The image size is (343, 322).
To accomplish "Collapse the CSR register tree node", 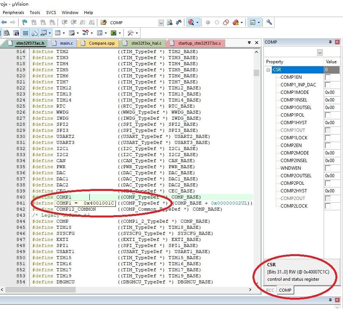I will (x=268, y=70).
